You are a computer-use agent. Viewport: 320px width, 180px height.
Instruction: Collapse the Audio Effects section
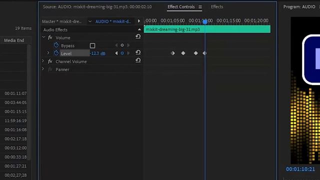pyautogui.click(x=139, y=29)
